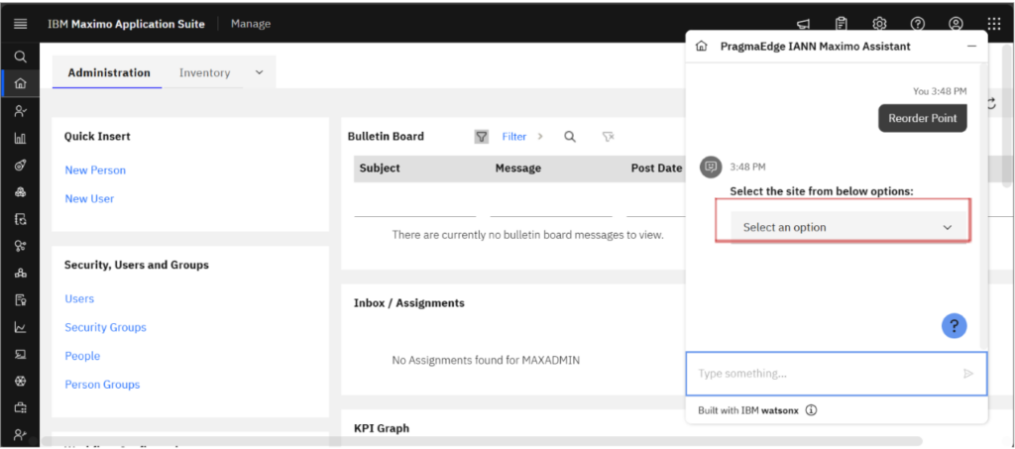Image resolution: width=1015 pixels, height=449 pixels.
Task: Click the search icon in left sidebar
Action: (x=20, y=56)
